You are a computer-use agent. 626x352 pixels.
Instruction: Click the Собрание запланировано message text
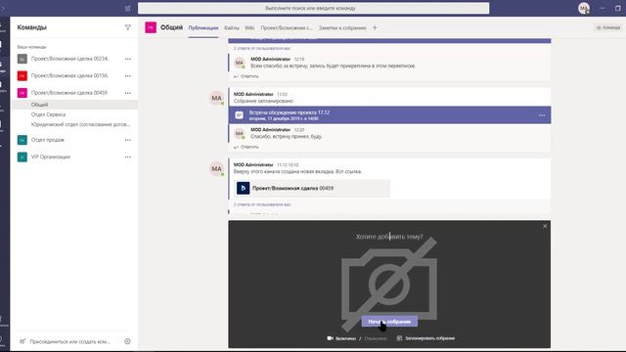tap(263, 101)
